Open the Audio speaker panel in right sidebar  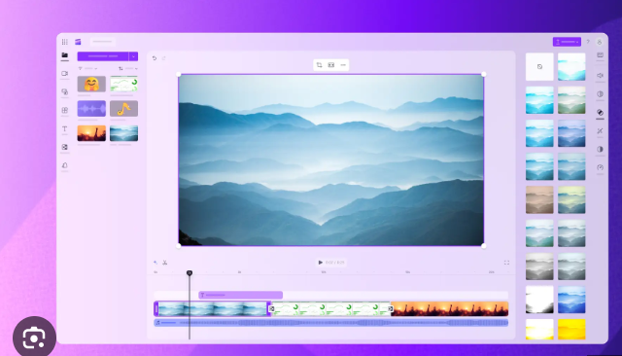(600, 76)
